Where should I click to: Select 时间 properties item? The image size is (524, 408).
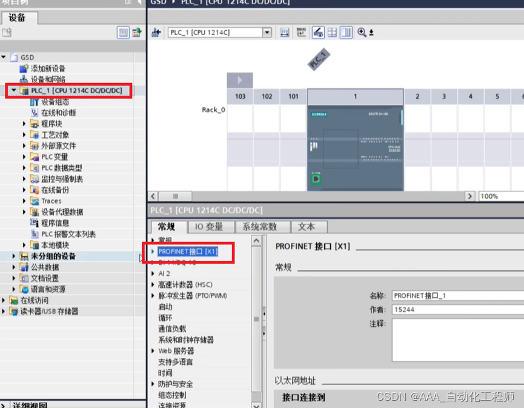point(165,373)
